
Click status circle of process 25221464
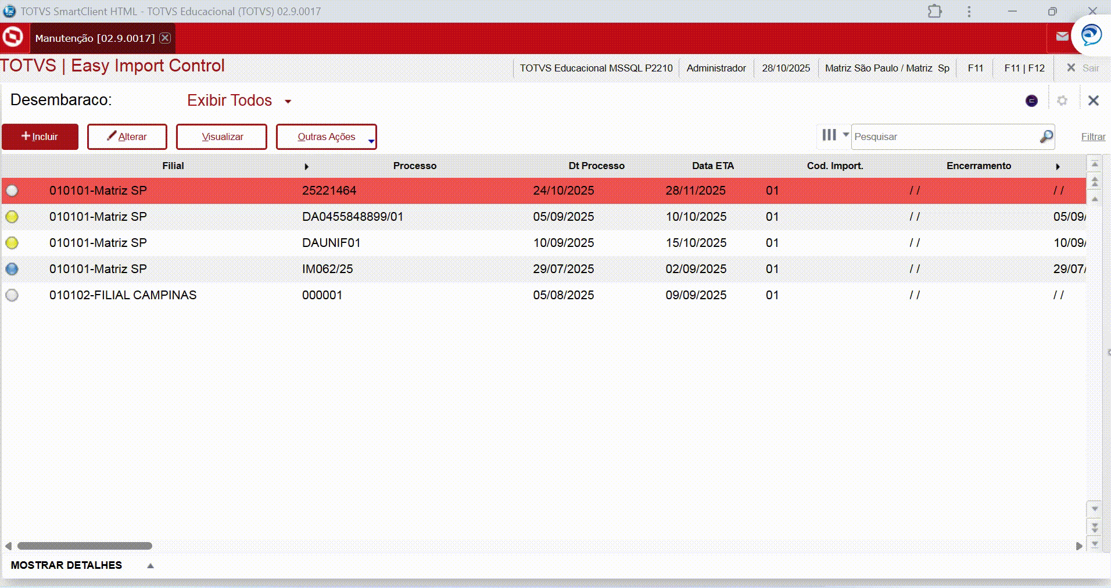tap(12, 191)
